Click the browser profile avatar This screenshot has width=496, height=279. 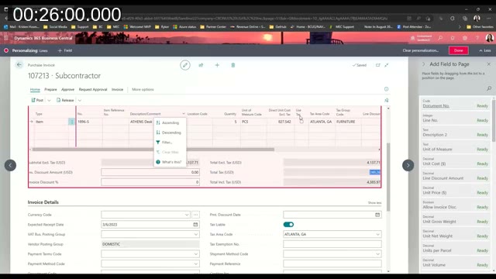[x=477, y=18]
